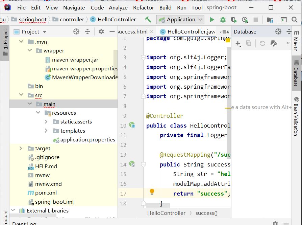Screen dimensions: 302x225
Task: Click HelloController in the editor breadcrumb
Action: 166,213
